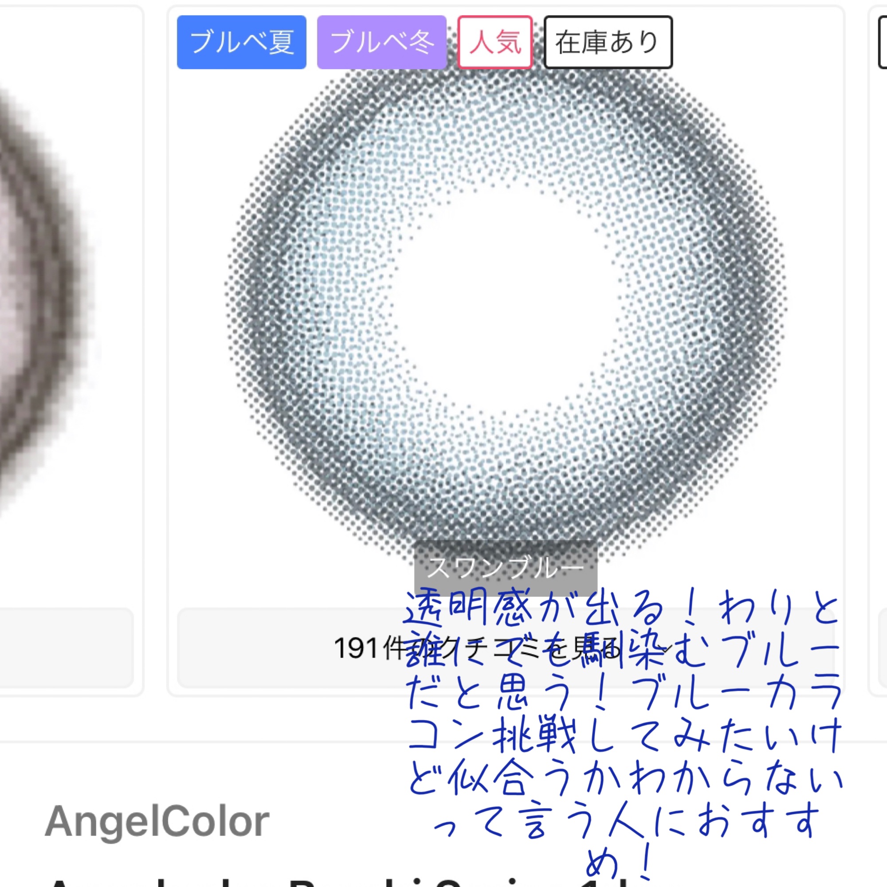This screenshot has width=887, height=887.
Task: Click the スワンブルー color name label
Action: [x=506, y=568]
